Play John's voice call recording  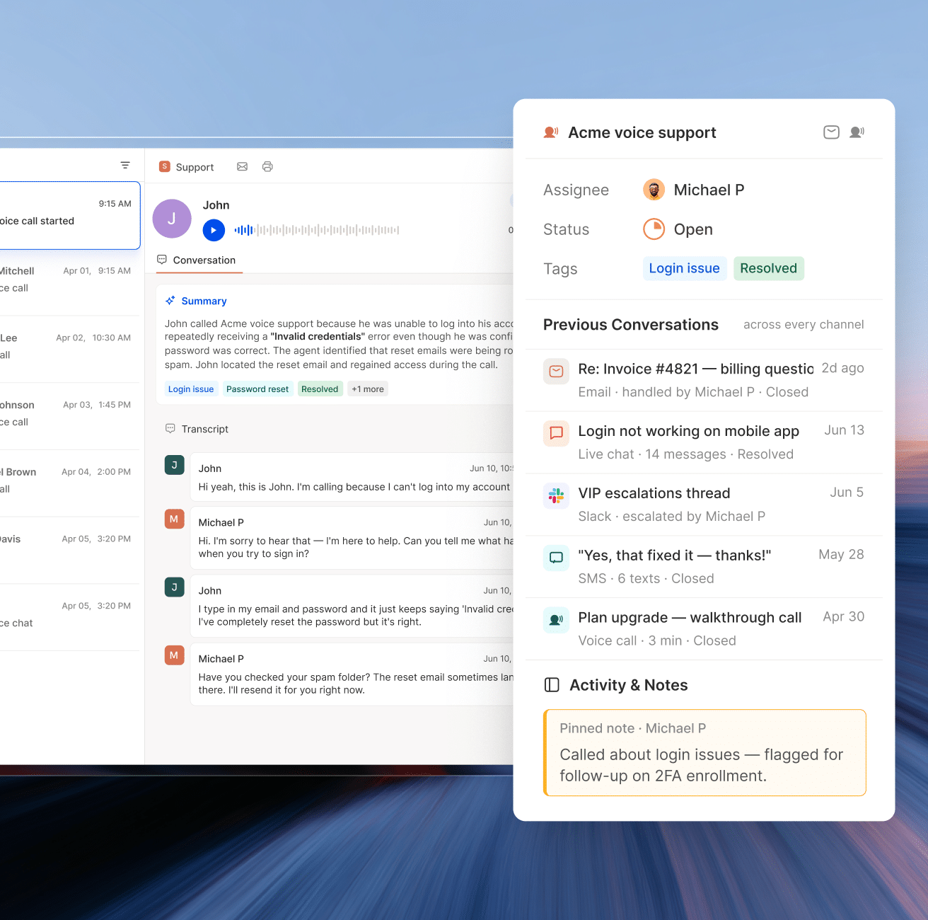[x=214, y=230]
